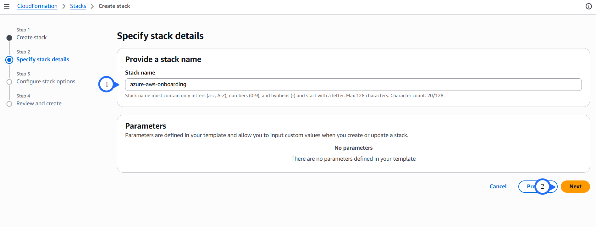Select Create stack step in wizard
Screen dimensions: 596x227
click(x=31, y=37)
